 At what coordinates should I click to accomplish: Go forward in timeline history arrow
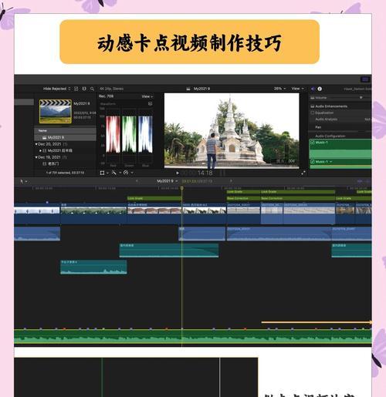231,181
